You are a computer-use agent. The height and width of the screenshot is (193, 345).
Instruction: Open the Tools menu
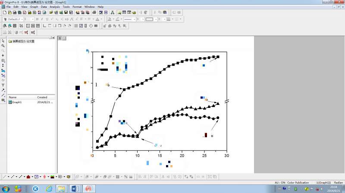click(x=66, y=7)
